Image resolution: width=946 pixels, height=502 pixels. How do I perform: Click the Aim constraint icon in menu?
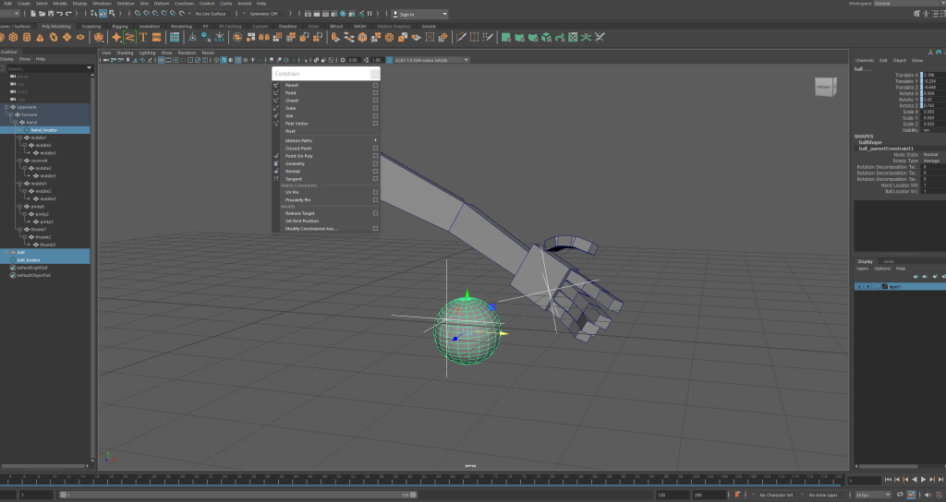pos(275,115)
